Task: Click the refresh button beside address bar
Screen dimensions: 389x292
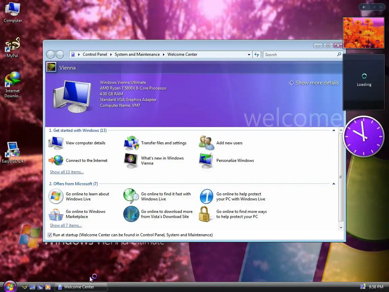Action: [257, 55]
